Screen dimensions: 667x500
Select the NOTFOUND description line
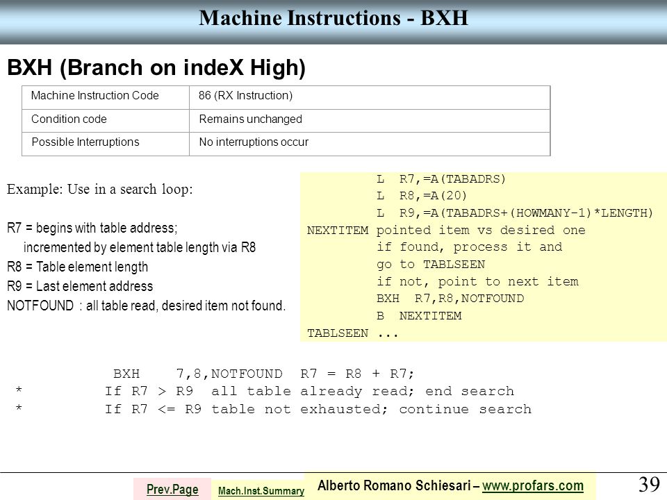click(x=147, y=306)
